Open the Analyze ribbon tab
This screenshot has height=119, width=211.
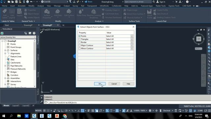click(x=41, y=6)
